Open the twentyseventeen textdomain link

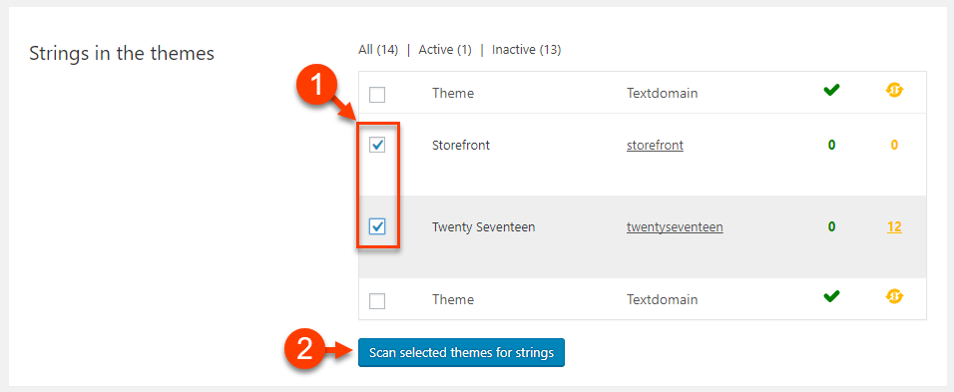point(675,227)
